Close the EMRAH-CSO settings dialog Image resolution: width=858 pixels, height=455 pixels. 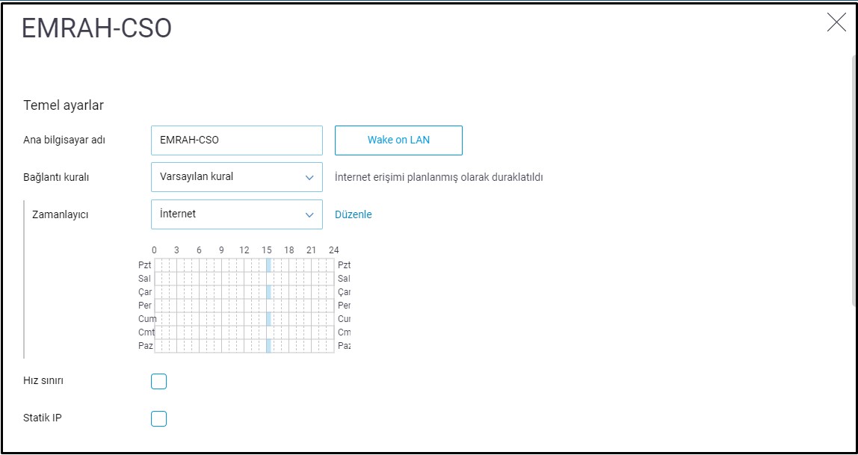pyautogui.click(x=836, y=23)
